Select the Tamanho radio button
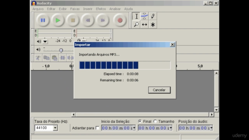Image resolution: width=249 pixels, height=140 pixels. tap(155, 121)
